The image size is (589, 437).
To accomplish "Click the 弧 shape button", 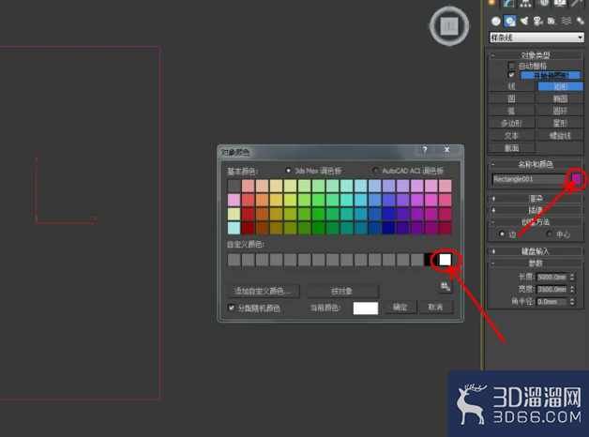I will (511, 112).
